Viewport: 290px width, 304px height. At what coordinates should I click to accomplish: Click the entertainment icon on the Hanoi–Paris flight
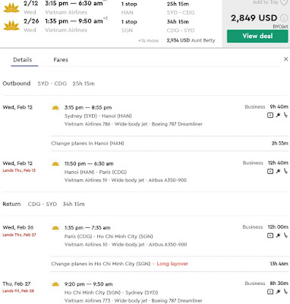tap(270, 172)
